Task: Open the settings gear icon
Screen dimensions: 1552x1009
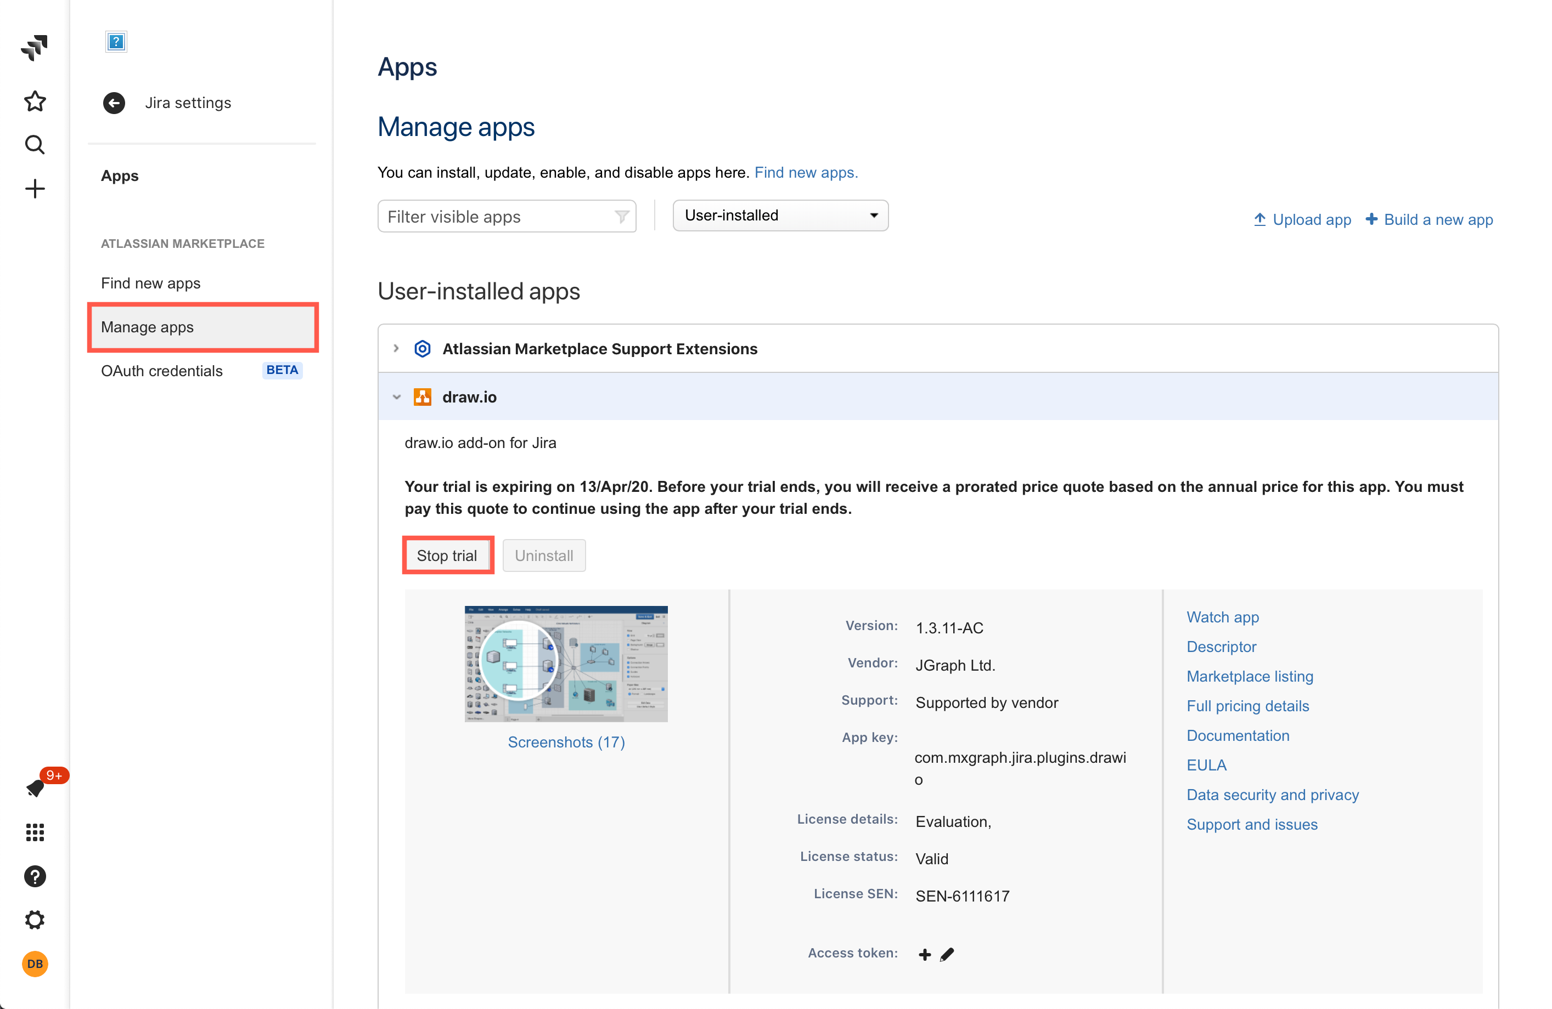Action: 35,920
